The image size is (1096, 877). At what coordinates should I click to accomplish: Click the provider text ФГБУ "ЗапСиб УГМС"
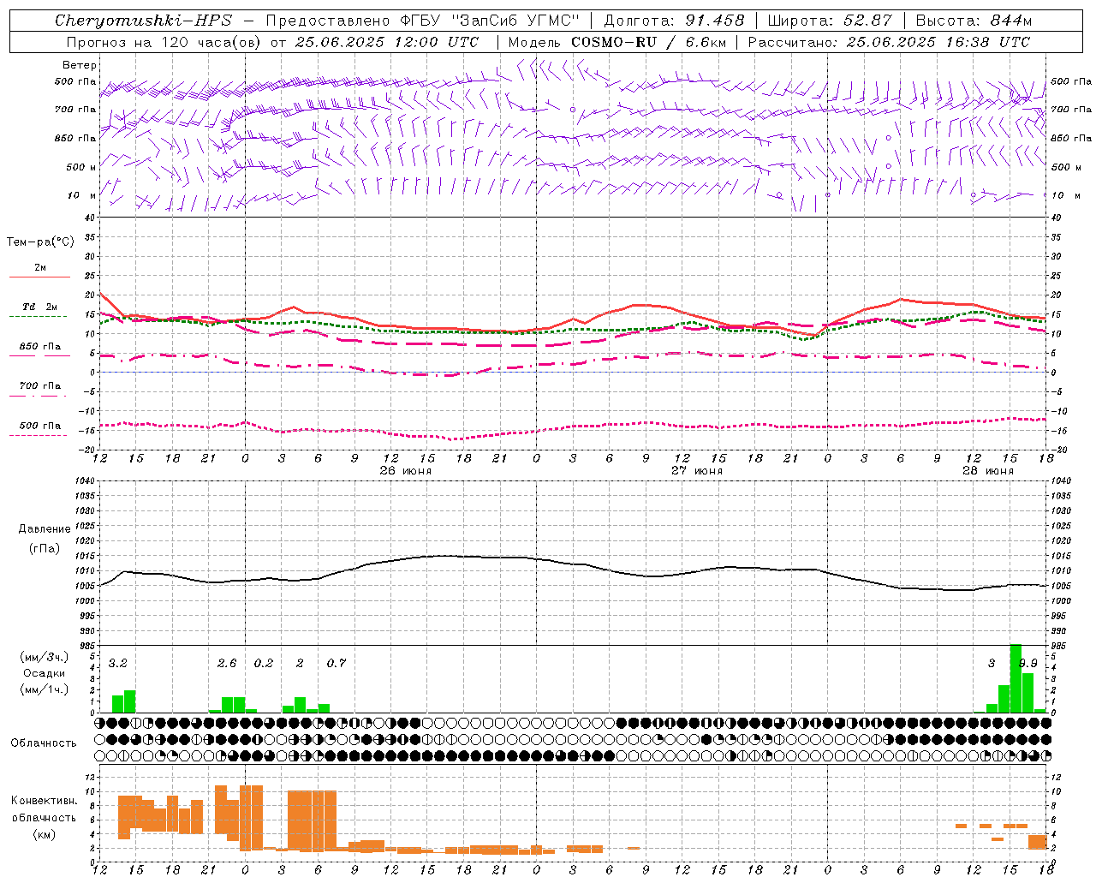489,21
